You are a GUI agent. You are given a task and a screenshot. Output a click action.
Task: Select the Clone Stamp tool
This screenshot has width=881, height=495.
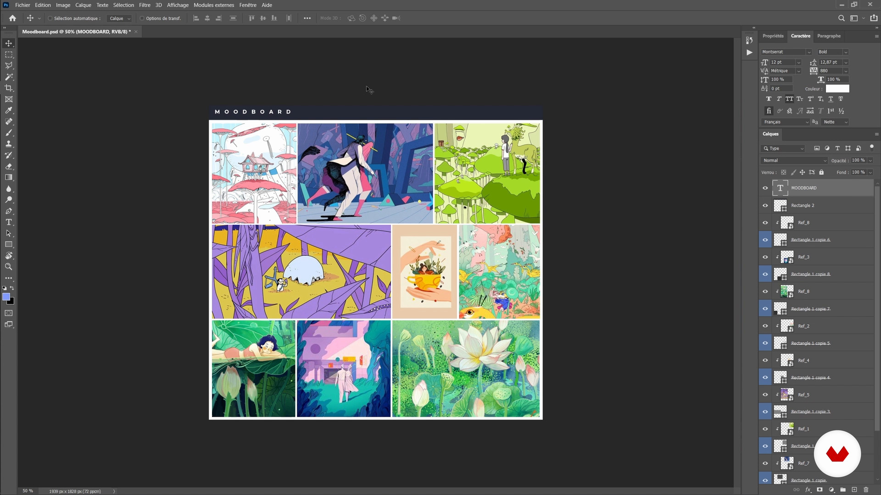9,144
